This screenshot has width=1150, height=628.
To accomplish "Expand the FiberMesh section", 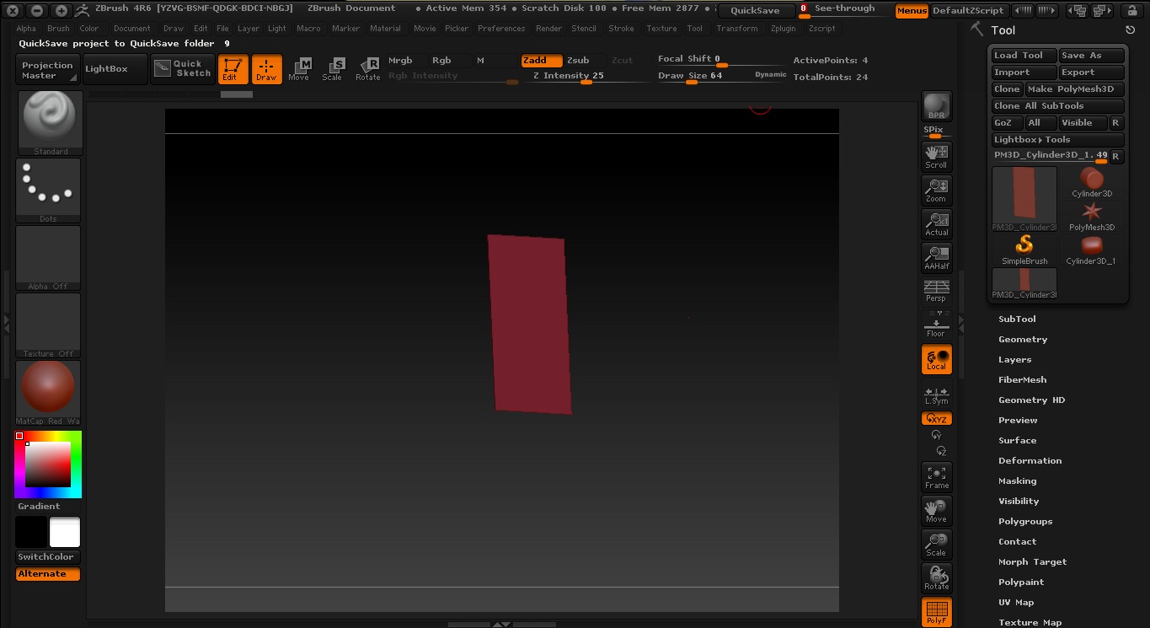I will [x=1022, y=379].
